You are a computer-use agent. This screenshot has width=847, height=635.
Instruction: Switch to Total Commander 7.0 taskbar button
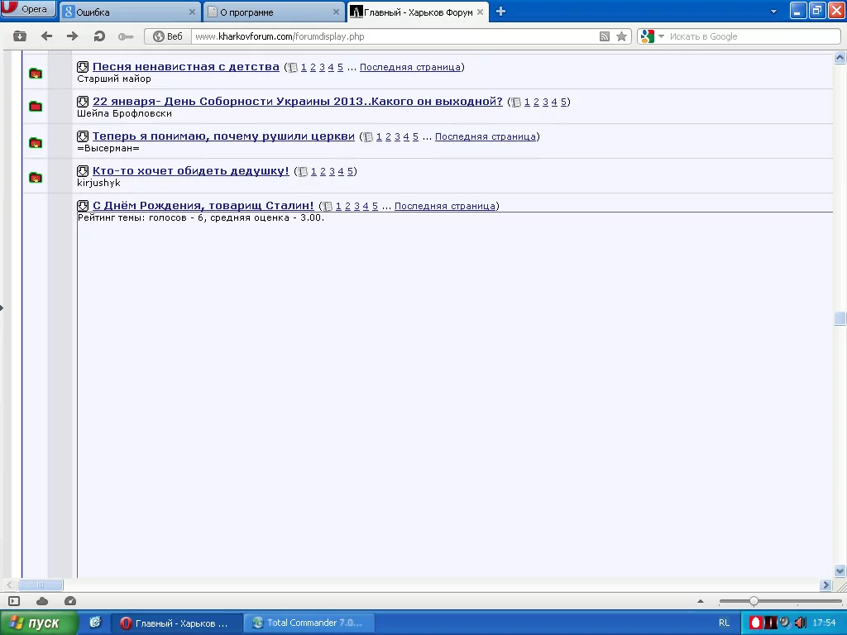[x=309, y=623]
